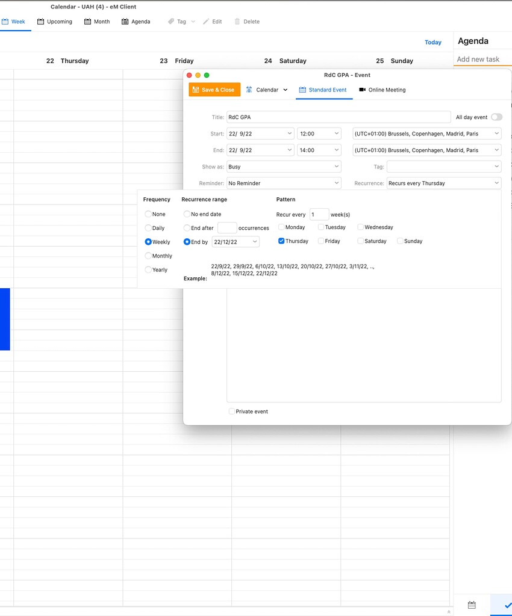Check the Monday recurrence checkbox

(x=280, y=227)
